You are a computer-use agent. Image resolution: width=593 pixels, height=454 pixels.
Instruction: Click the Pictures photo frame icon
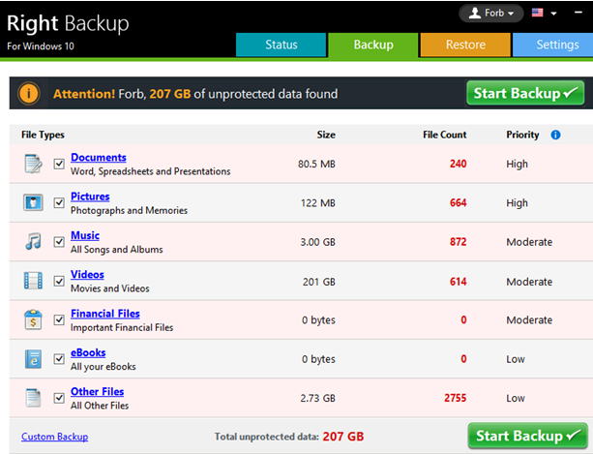click(33, 202)
